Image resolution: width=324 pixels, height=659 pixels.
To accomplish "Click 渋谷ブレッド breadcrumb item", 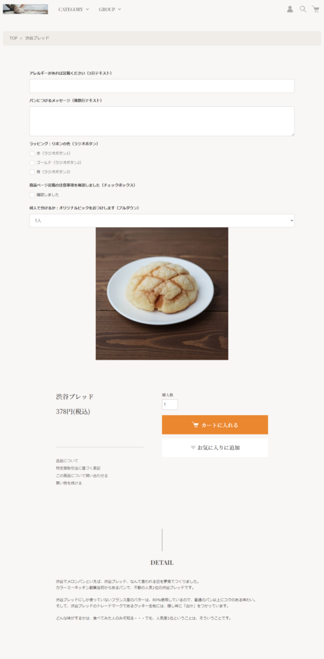I will [x=37, y=38].
